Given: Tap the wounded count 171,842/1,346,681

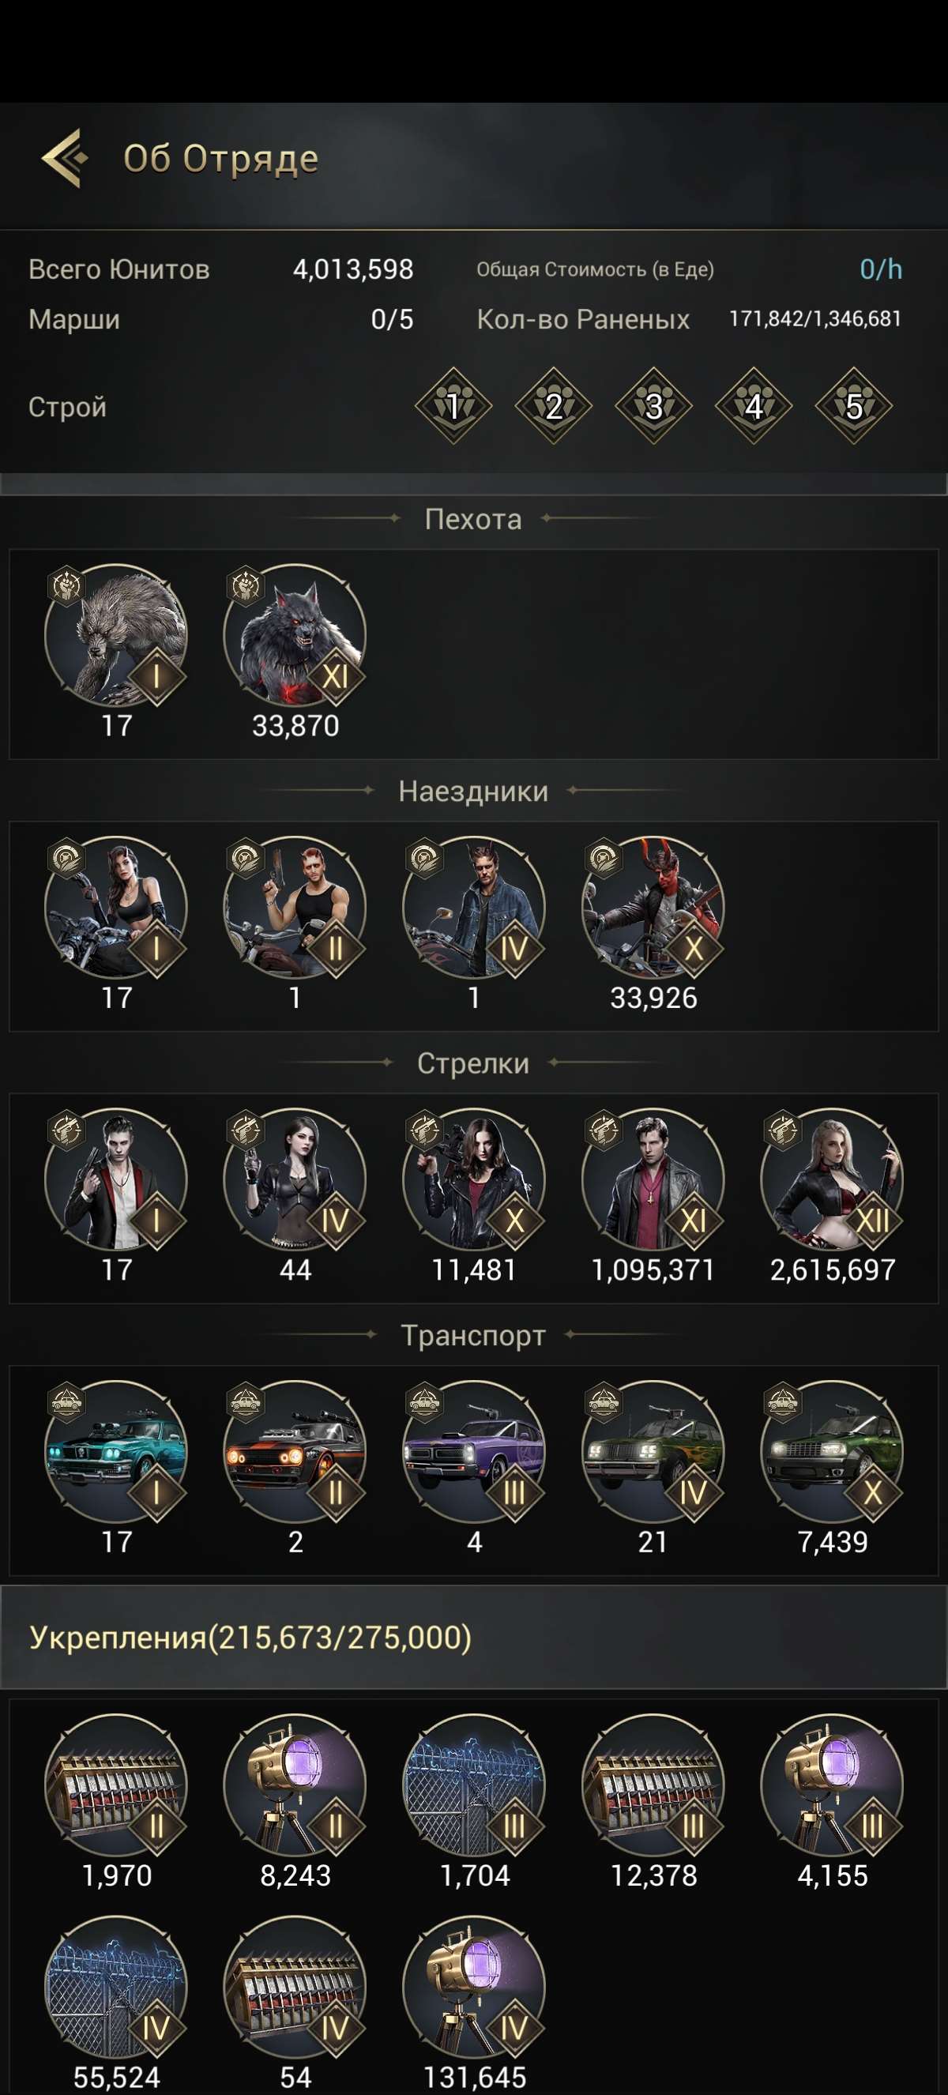Looking at the screenshot, I should click(814, 319).
